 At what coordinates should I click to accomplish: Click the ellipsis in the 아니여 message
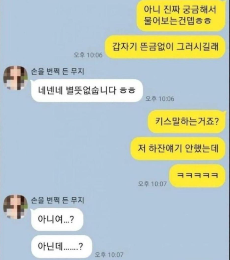click(x=67, y=222)
